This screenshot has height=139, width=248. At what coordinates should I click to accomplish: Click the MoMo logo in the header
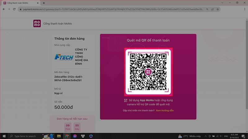coord(37,23)
